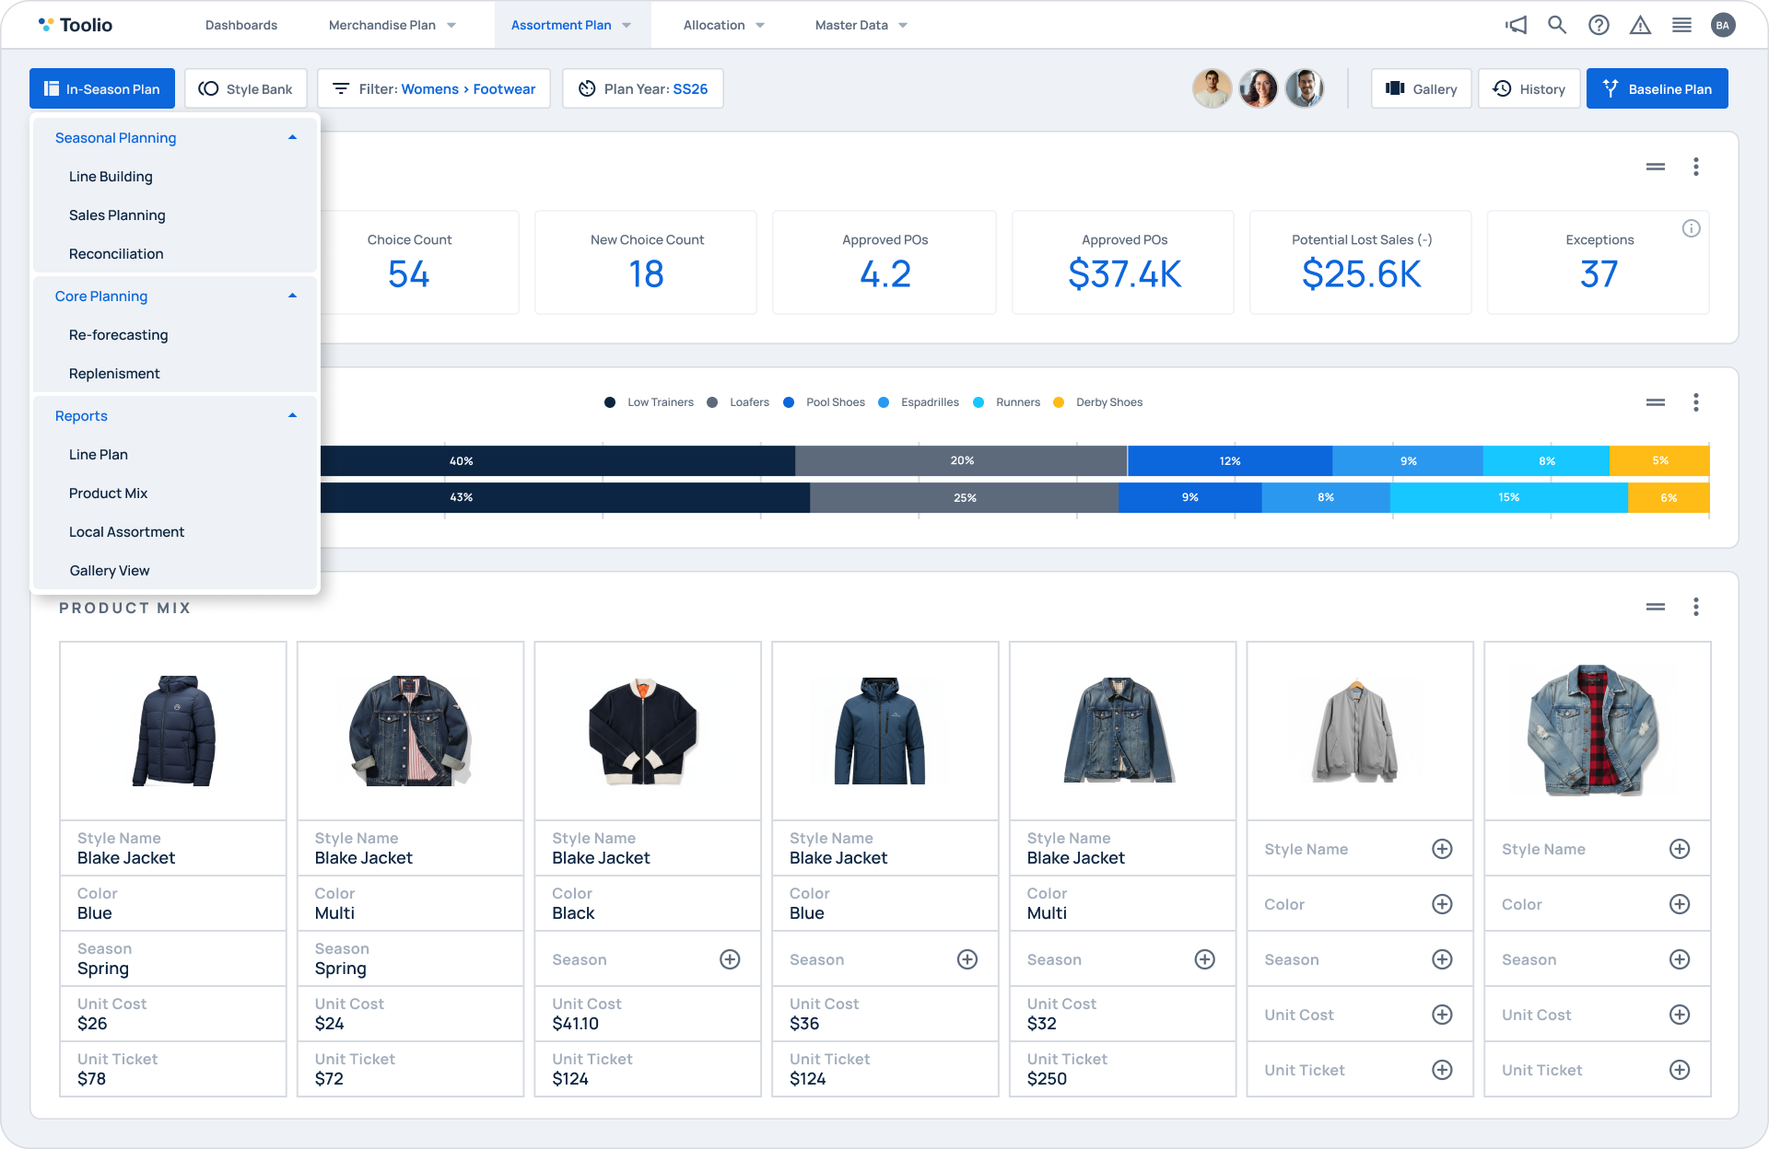
Task: View the info tooltip on the Exceptions card
Action: coord(1692,228)
